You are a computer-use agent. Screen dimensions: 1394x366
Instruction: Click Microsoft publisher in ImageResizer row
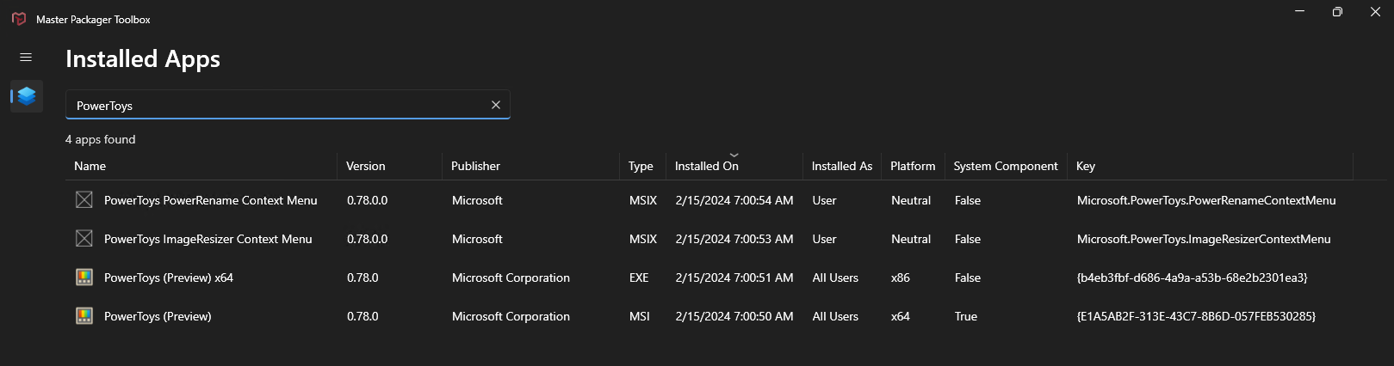click(477, 239)
